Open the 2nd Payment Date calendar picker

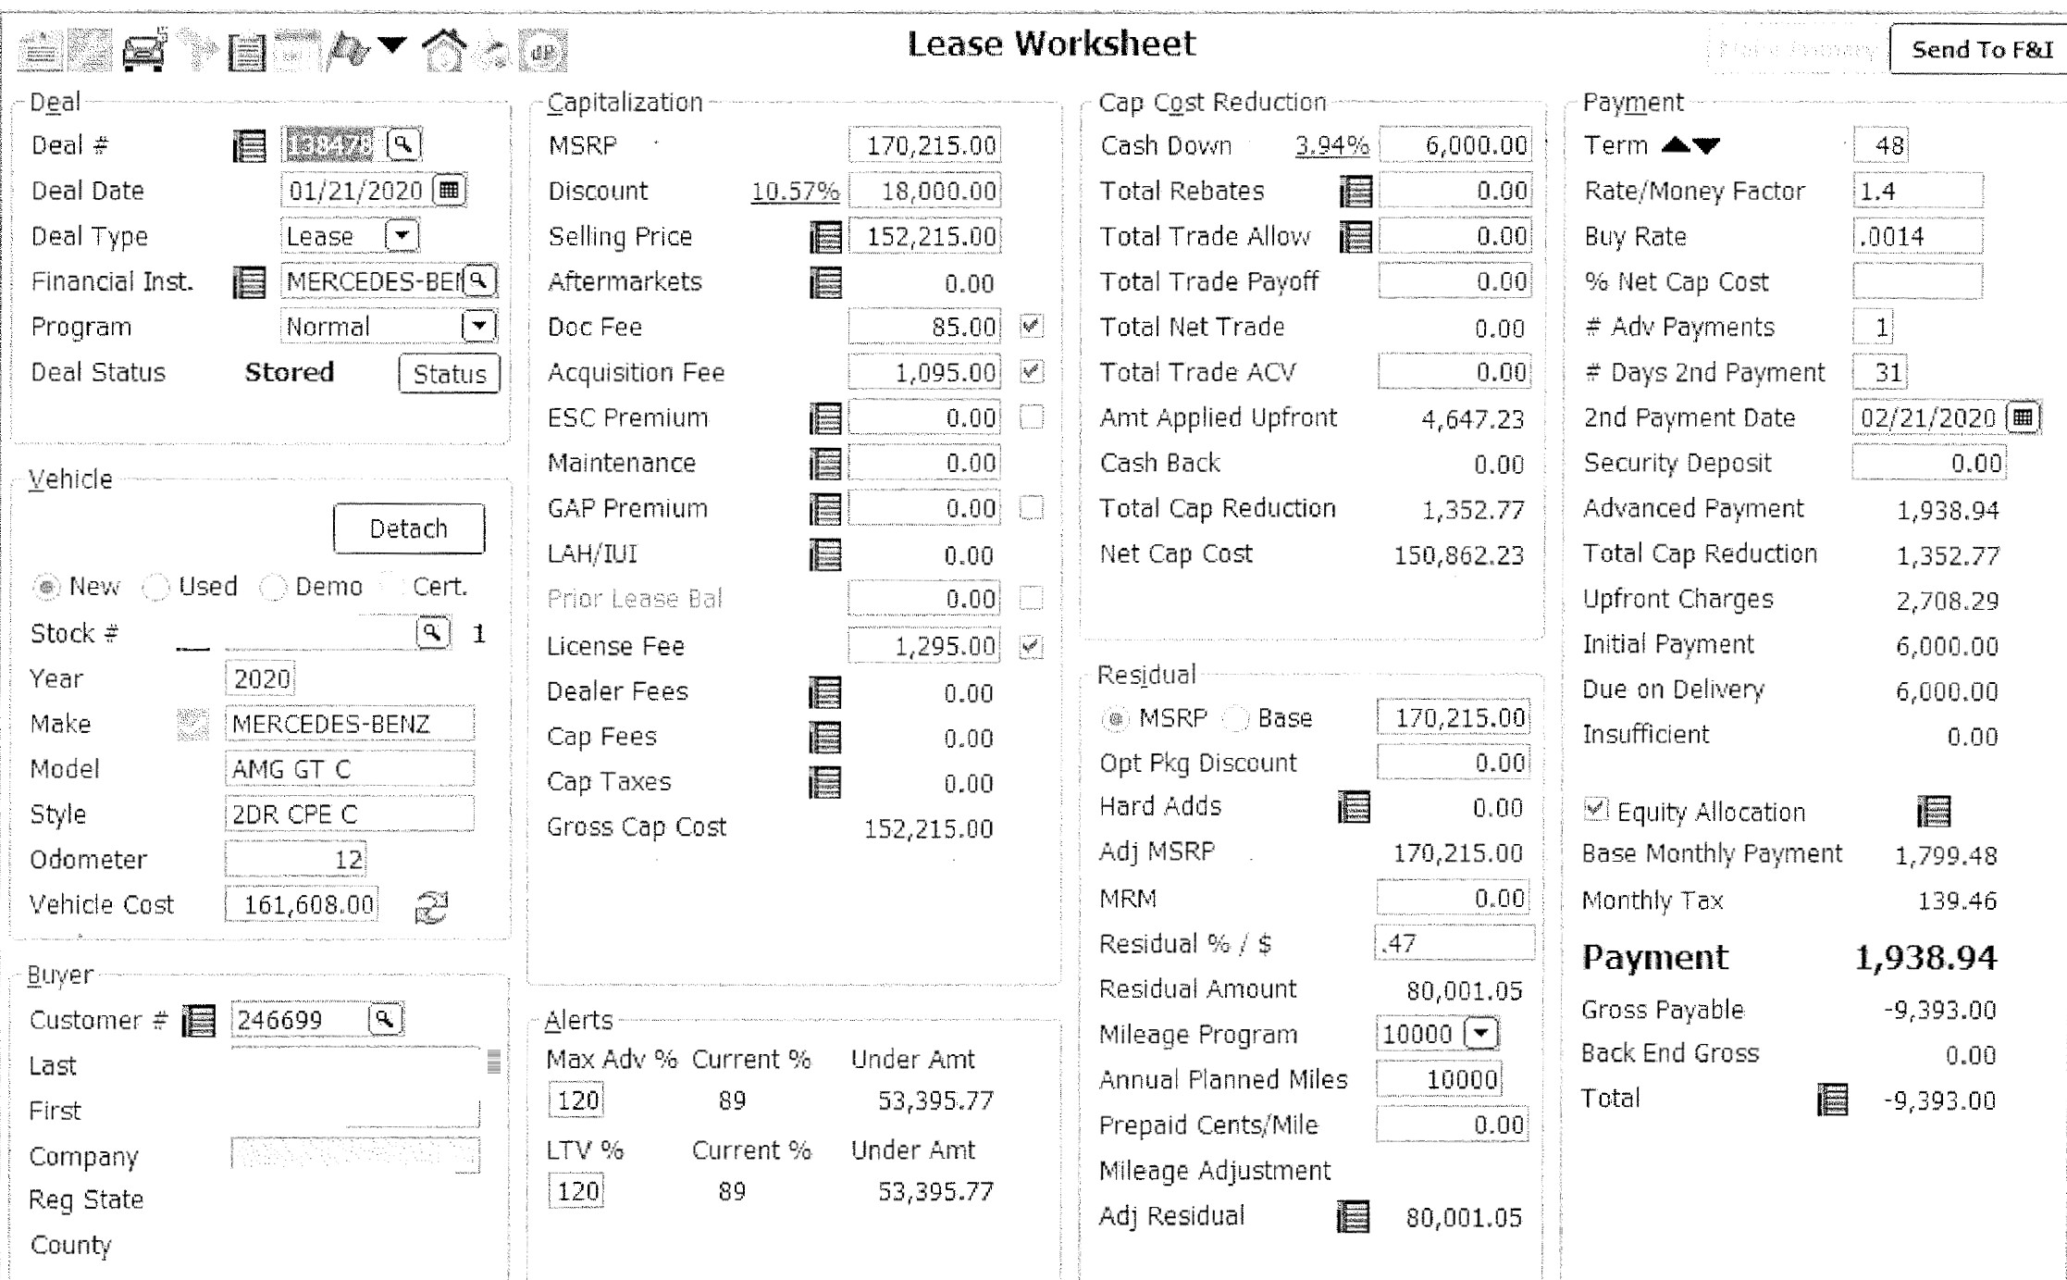pos(2023,417)
